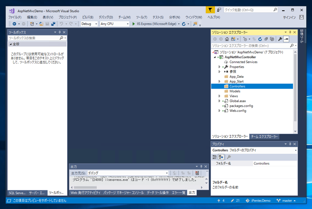Start debugging with the green play icon
312x209 pixels.
133,24
